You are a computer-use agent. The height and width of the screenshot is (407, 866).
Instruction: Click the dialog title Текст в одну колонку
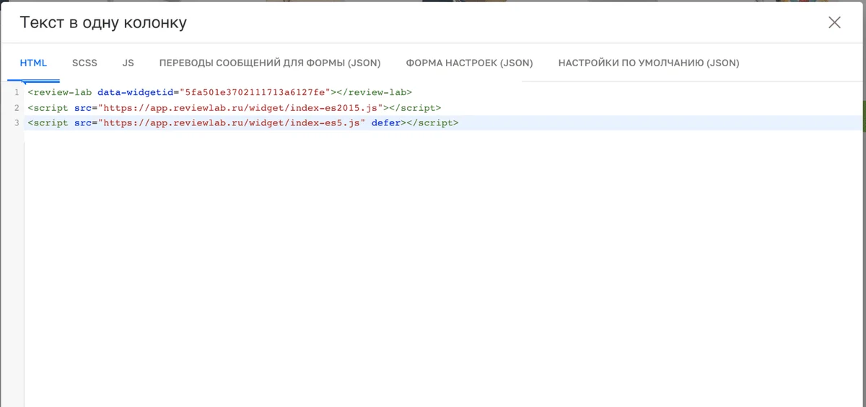pos(103,22)
